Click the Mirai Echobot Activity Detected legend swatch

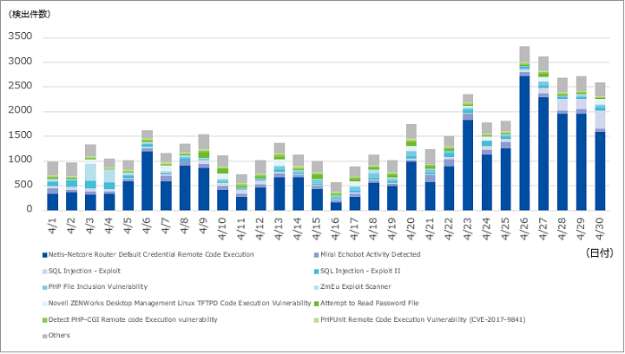tap(317, 255)
